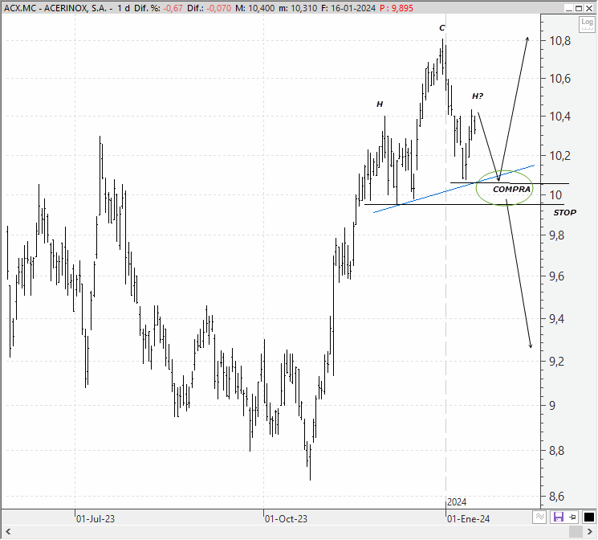Toggle the Log scale button
The image size is (598, 540).
(x=587, y=24)
